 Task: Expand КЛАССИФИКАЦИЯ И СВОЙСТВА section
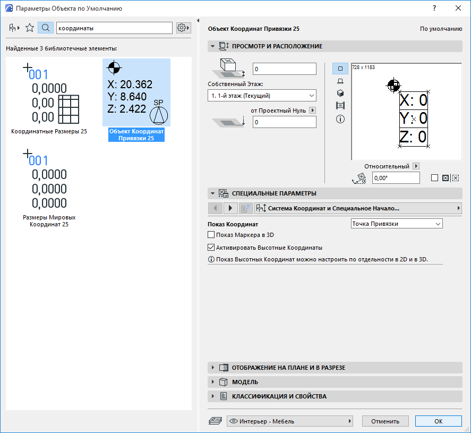335,396
